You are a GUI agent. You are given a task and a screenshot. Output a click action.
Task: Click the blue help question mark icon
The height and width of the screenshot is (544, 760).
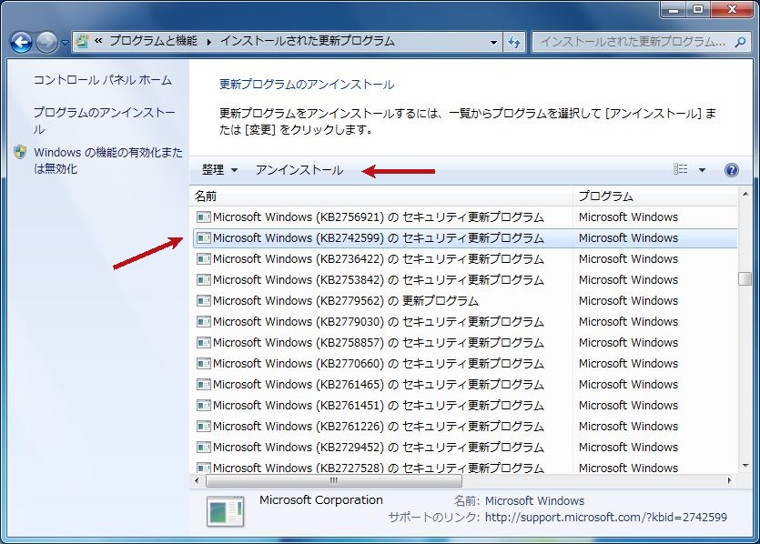click(x=732, y=170)
